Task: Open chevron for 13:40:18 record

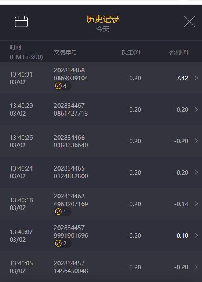Action: coord(196,204)
